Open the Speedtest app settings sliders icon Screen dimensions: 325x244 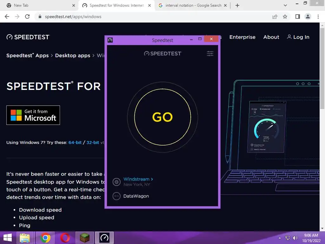(x=210, y=53)
